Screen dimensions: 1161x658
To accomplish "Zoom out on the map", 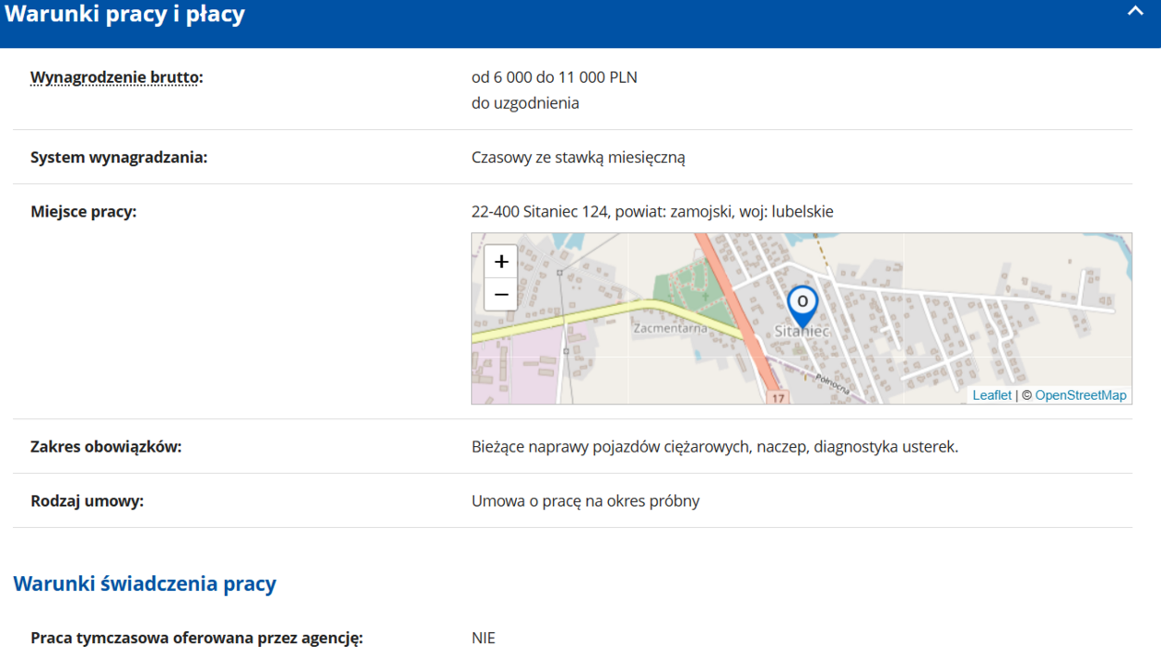I will click(x=501, y=295).
